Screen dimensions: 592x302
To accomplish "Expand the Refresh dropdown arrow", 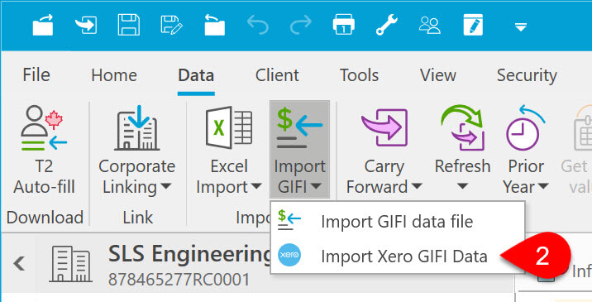I will 462,186.
